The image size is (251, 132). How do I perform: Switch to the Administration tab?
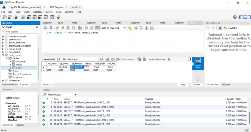[x=9, y=84]
